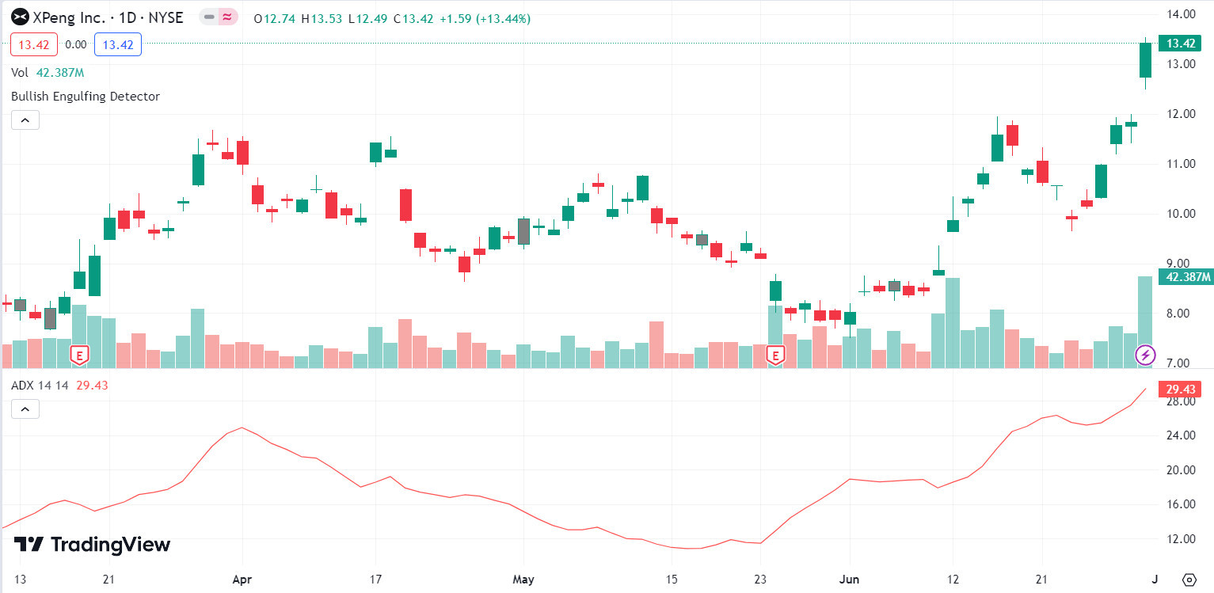Click the 16.00 ADX scale label
This screenshot has height=593, width=1214.
pyautogui.click(x=1180, y=504)
